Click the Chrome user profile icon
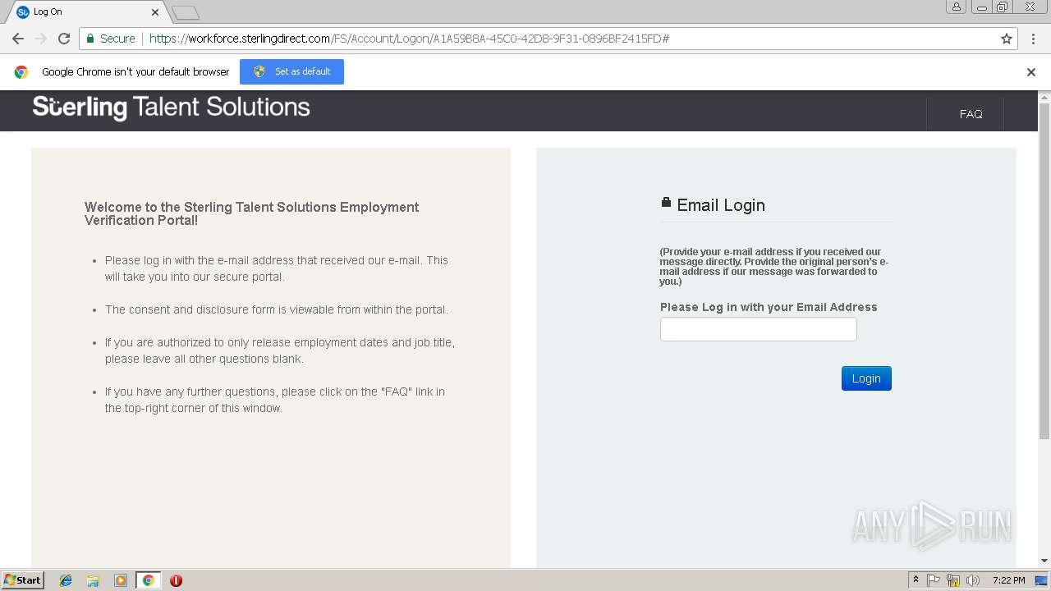The height and width of the screenshot is (591, 1051). pos(957,7)
